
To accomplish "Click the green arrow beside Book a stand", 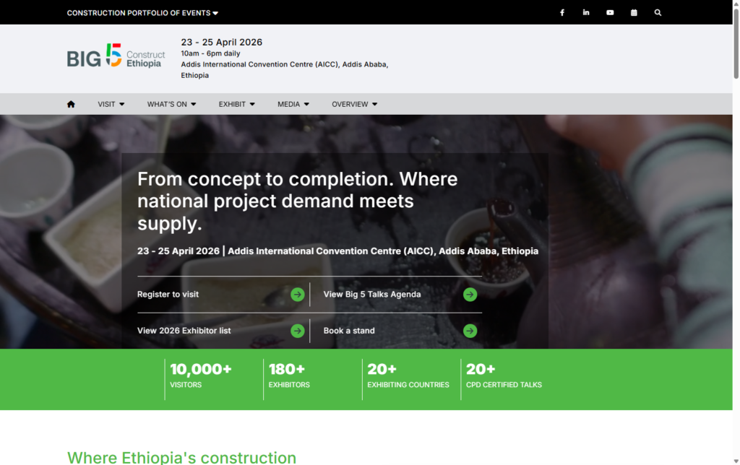I will pyautogui.click(x=470, y=331).
